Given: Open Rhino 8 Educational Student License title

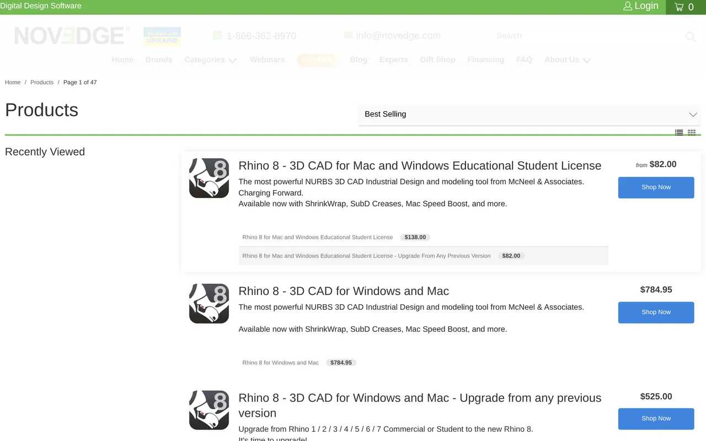Looking at the screenshot, I should click(420, 165).
